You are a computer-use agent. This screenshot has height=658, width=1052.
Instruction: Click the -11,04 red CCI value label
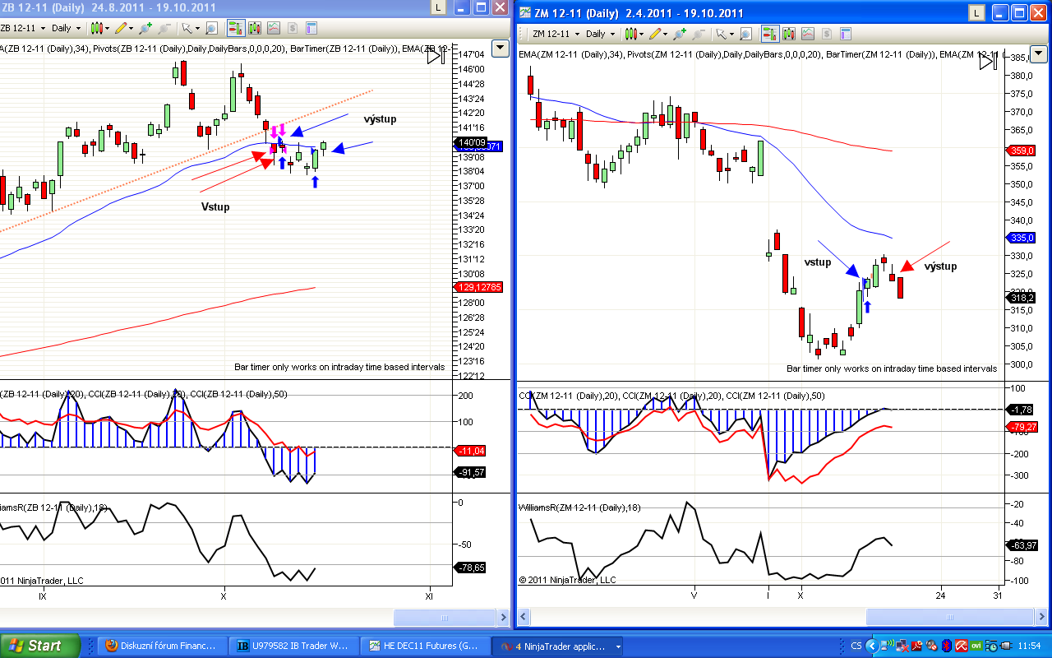point(470,451)
